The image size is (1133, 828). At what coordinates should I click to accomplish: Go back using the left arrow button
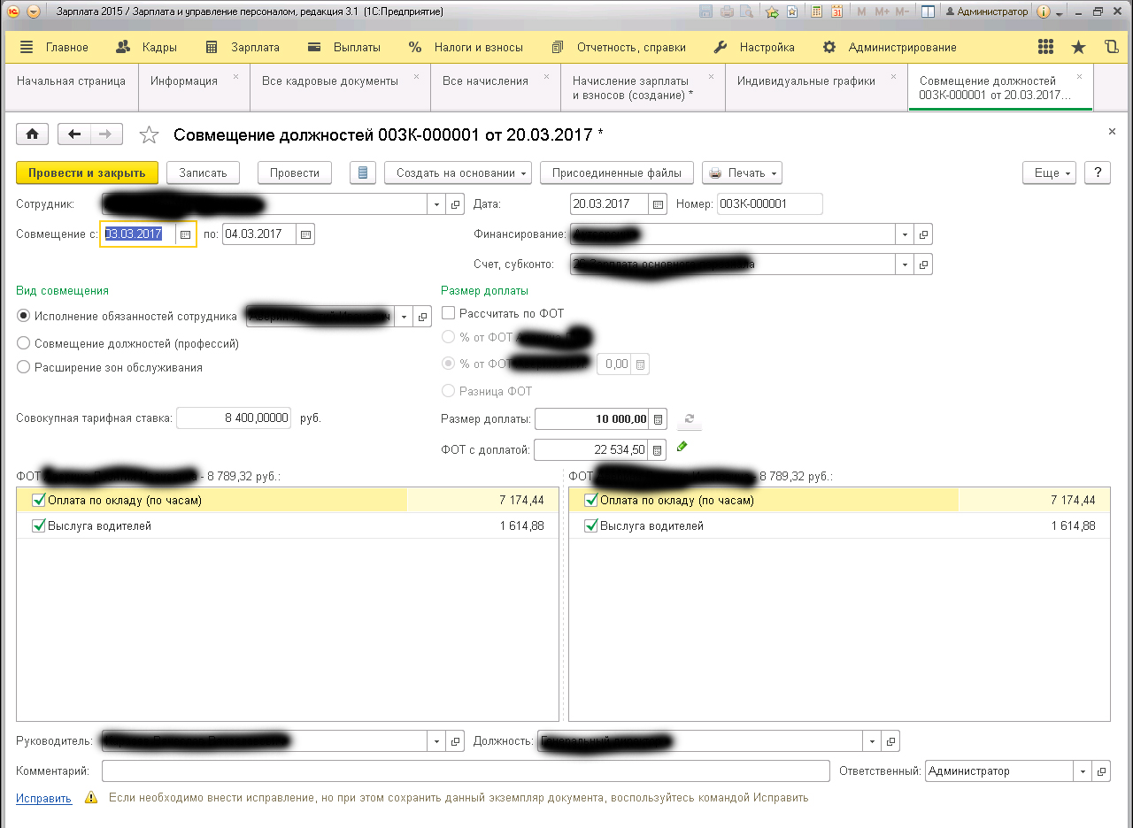74,134
